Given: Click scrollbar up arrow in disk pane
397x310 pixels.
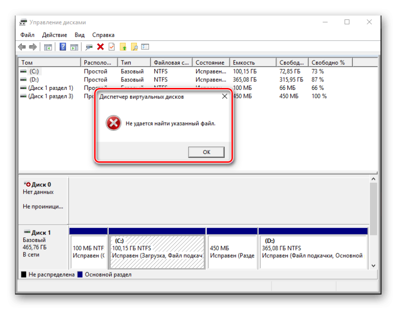Looking at the screenshot, I should [374, 179].
